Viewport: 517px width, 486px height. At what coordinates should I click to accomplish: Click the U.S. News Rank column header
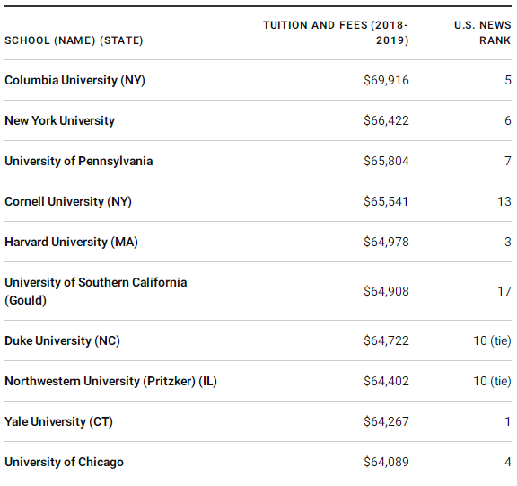(x=483, y=32)
